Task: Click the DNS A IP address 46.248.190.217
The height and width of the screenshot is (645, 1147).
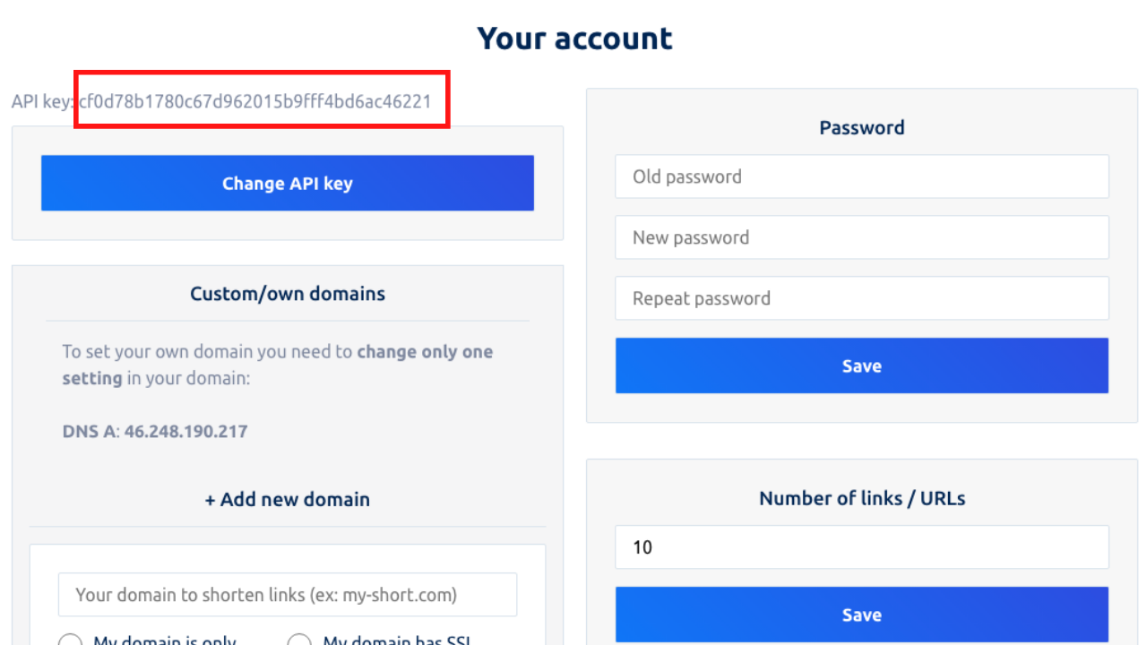Action: point(185,432)
